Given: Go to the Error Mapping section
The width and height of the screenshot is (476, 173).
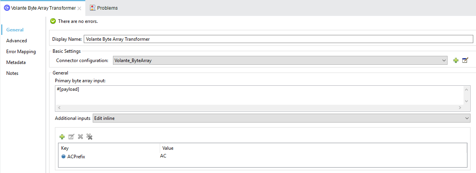Looking at the screenshot, I should click(x=21, y=52).
